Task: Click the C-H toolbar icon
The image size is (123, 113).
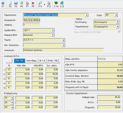Action: pos(56,4)
